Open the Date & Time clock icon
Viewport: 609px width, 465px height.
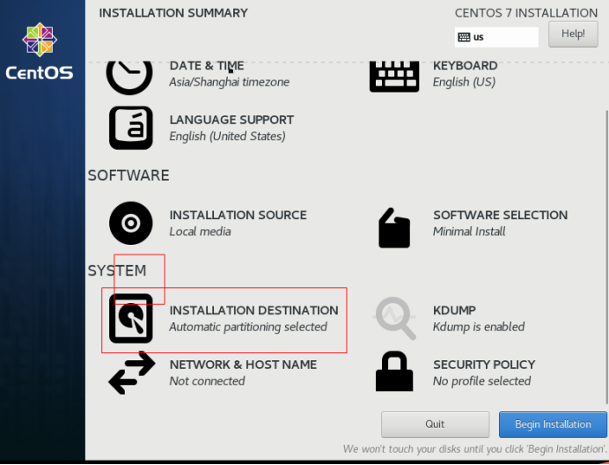pos(129,77)
